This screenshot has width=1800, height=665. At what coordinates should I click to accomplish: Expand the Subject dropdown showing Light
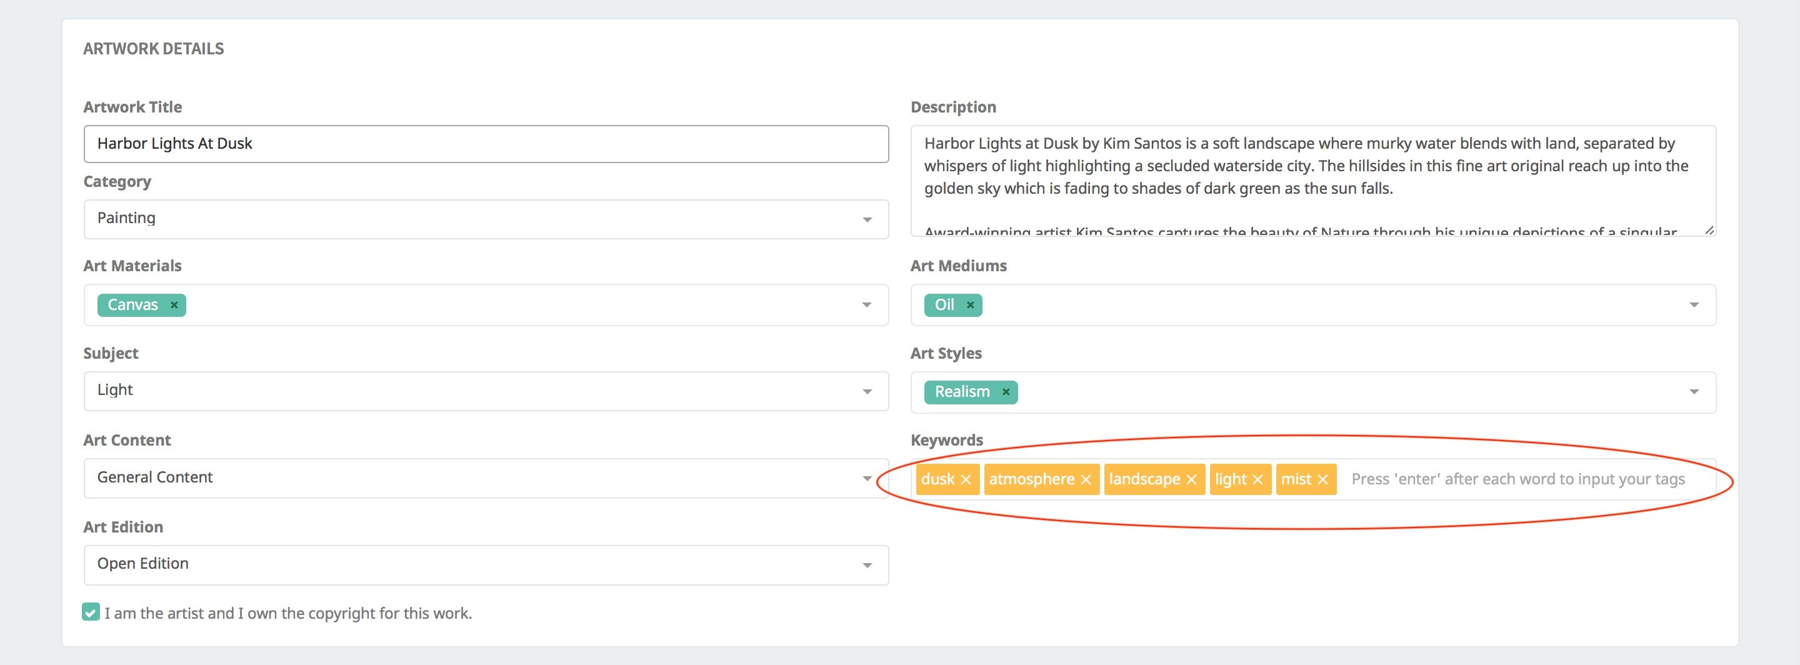click(x=486, y=391)
